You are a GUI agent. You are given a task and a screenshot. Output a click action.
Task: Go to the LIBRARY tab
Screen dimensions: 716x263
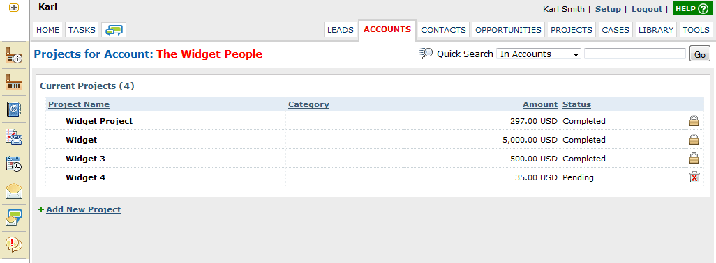point(656,30)
